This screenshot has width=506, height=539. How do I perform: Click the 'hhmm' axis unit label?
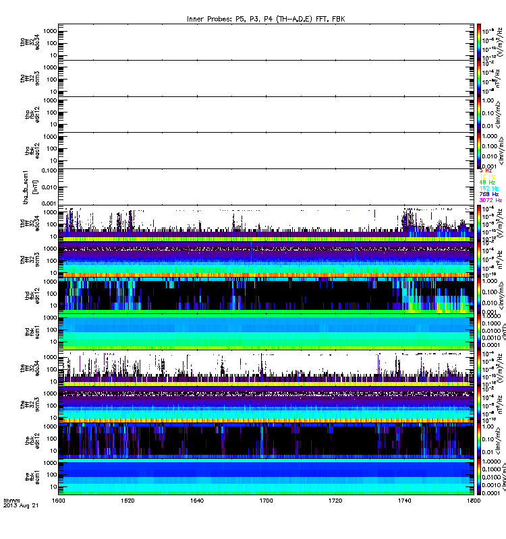(11, 501)
